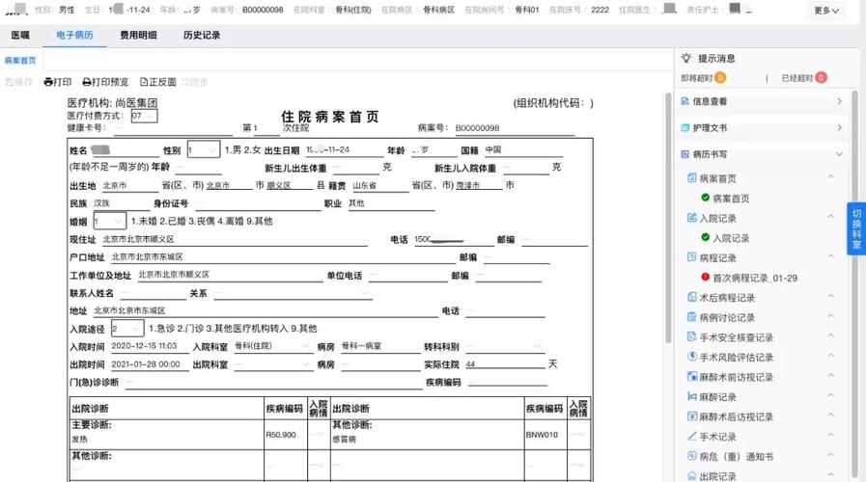Click the 信息查看 panel icon
This screenshot has height=482, width=866.
[x=684, y=101]
